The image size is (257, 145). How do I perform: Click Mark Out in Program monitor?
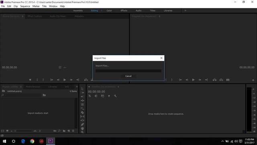[172, 80]
